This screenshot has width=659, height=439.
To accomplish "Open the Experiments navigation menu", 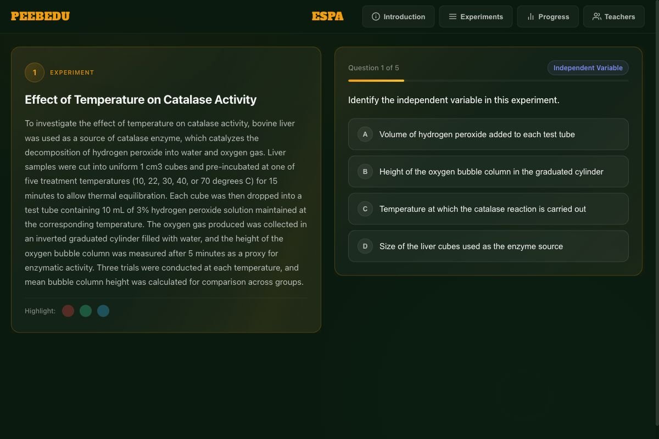I will click(x=476, y=16).
